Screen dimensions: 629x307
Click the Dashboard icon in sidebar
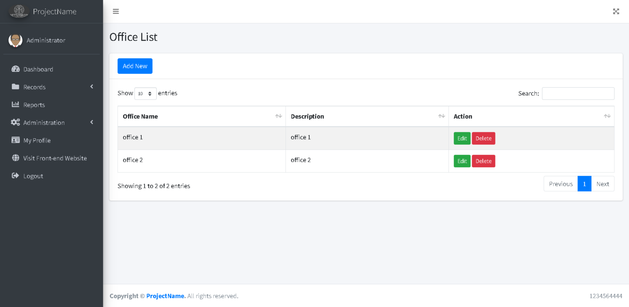15,69
